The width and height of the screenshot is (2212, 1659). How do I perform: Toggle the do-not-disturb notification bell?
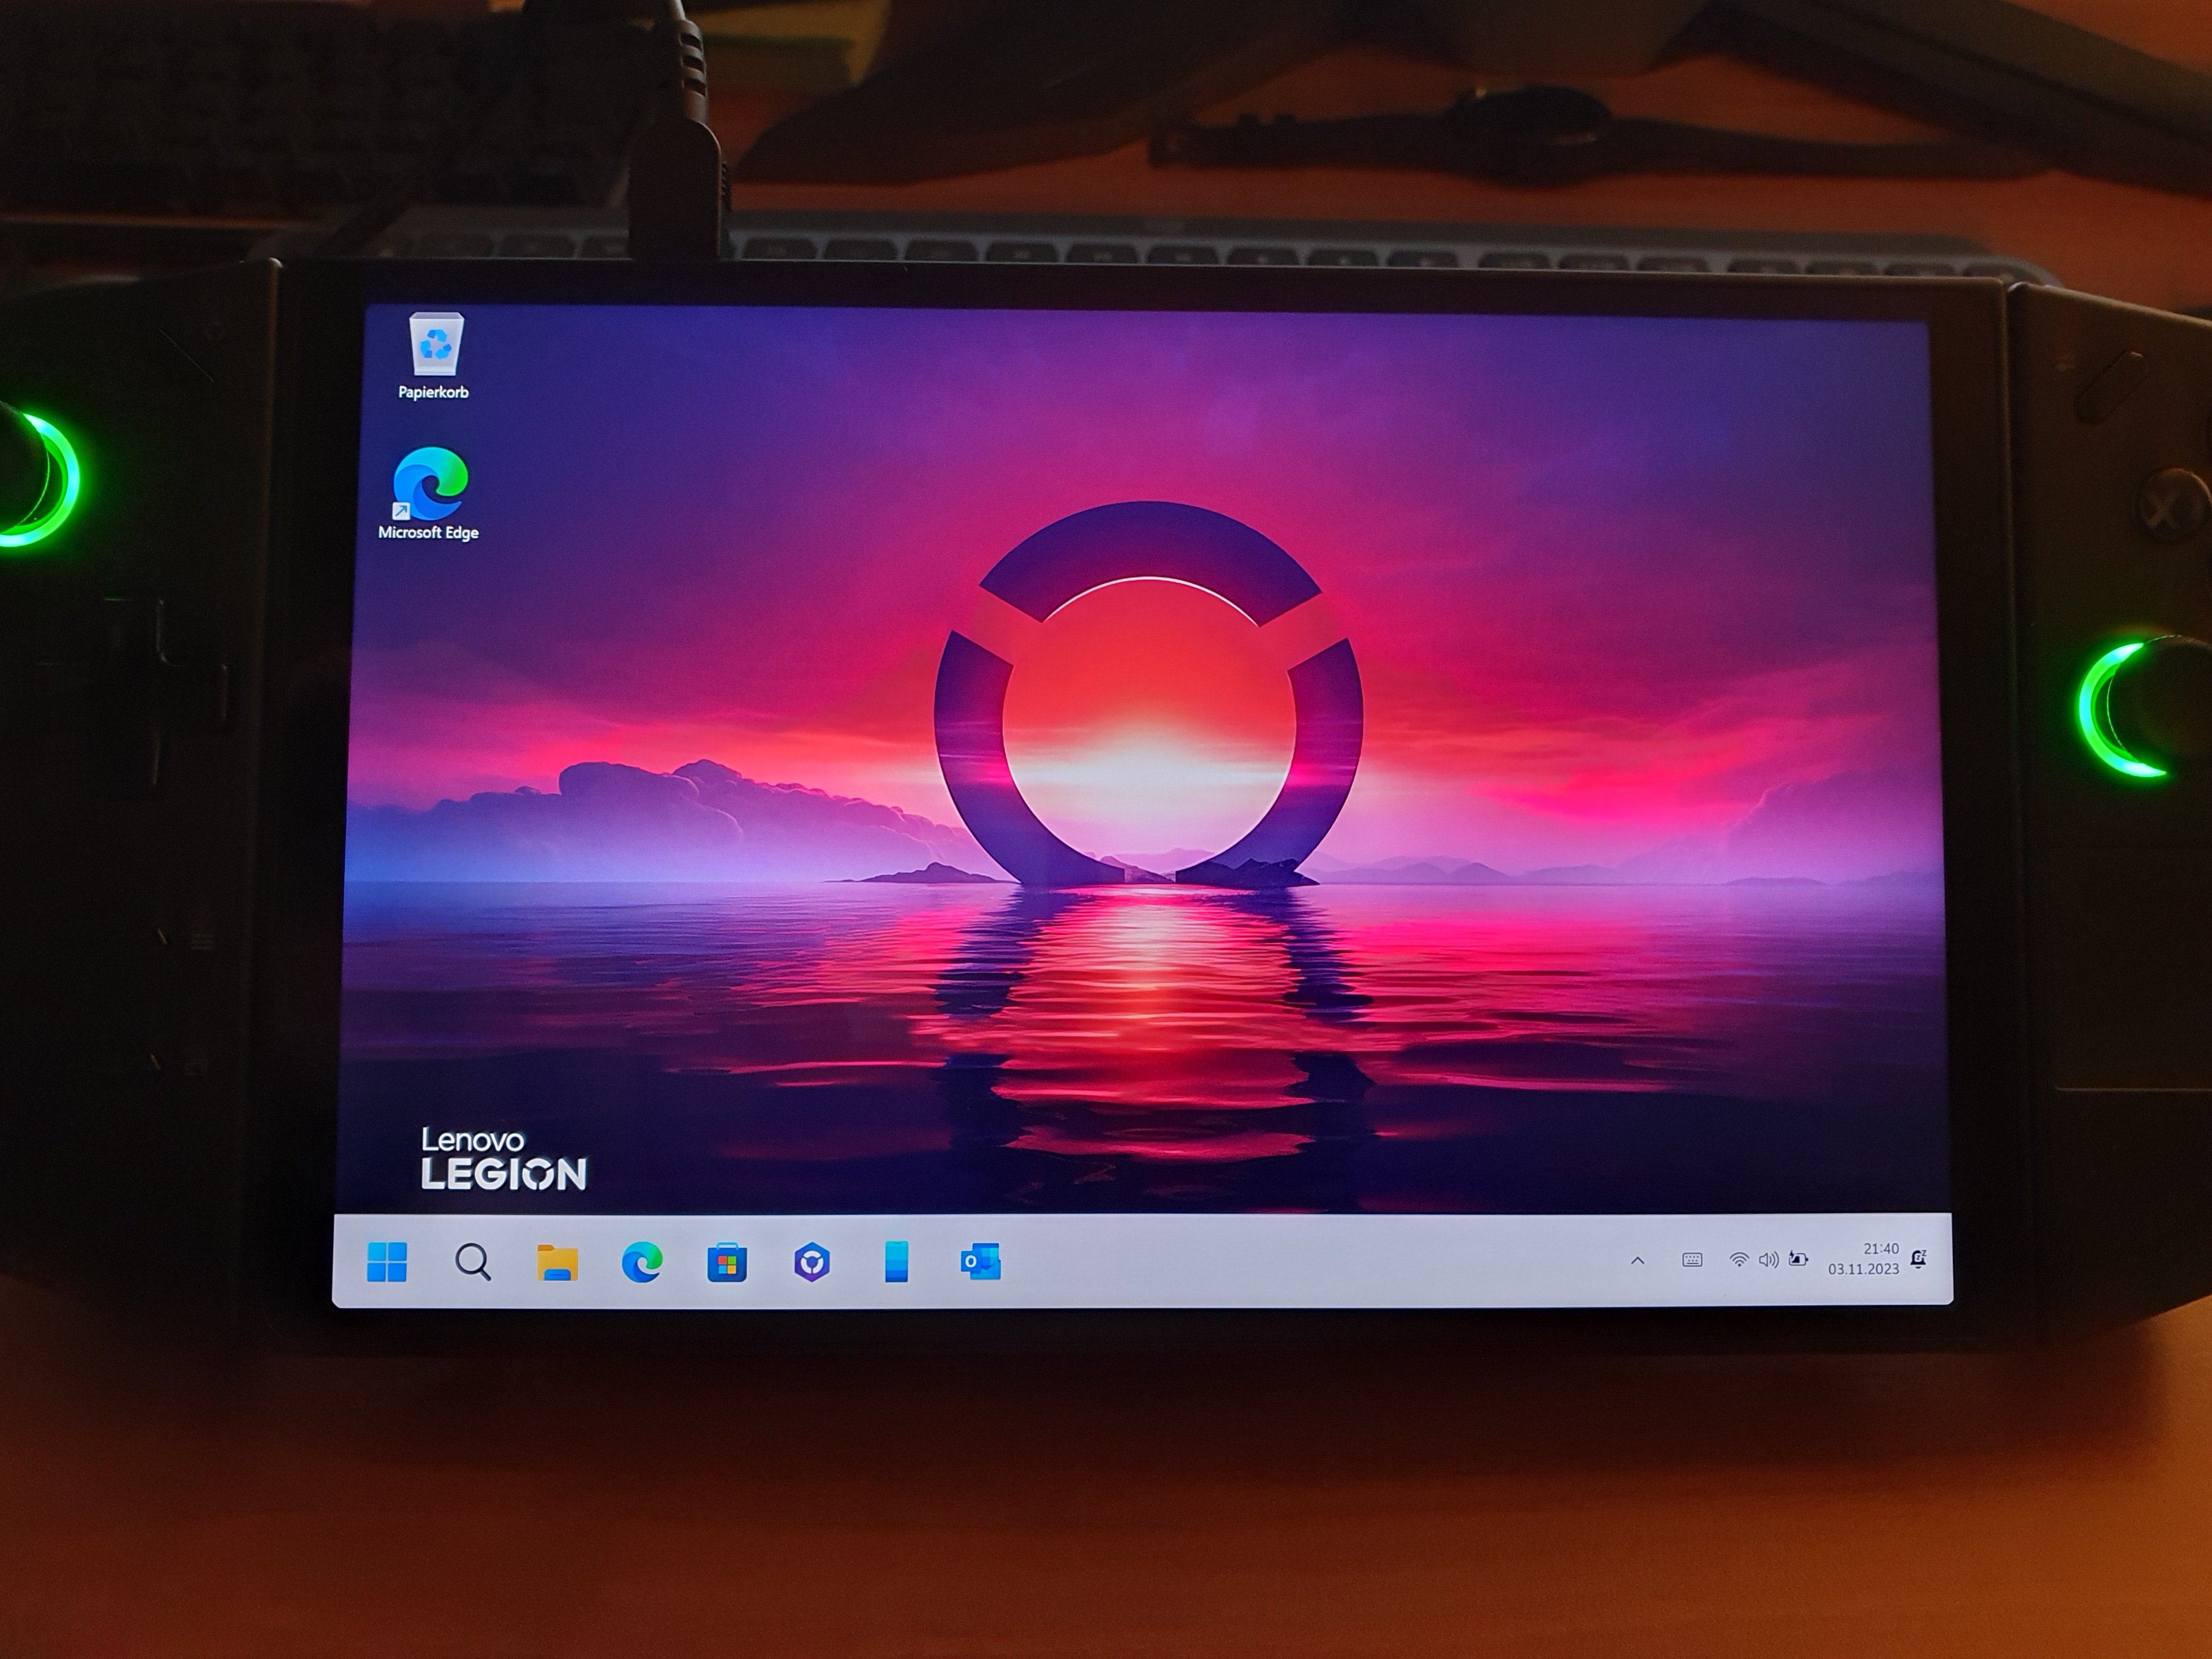[x=1918, y=1259]
